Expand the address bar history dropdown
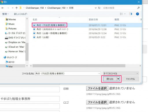Viewport: 148px width, 112px height. point(96,8)
